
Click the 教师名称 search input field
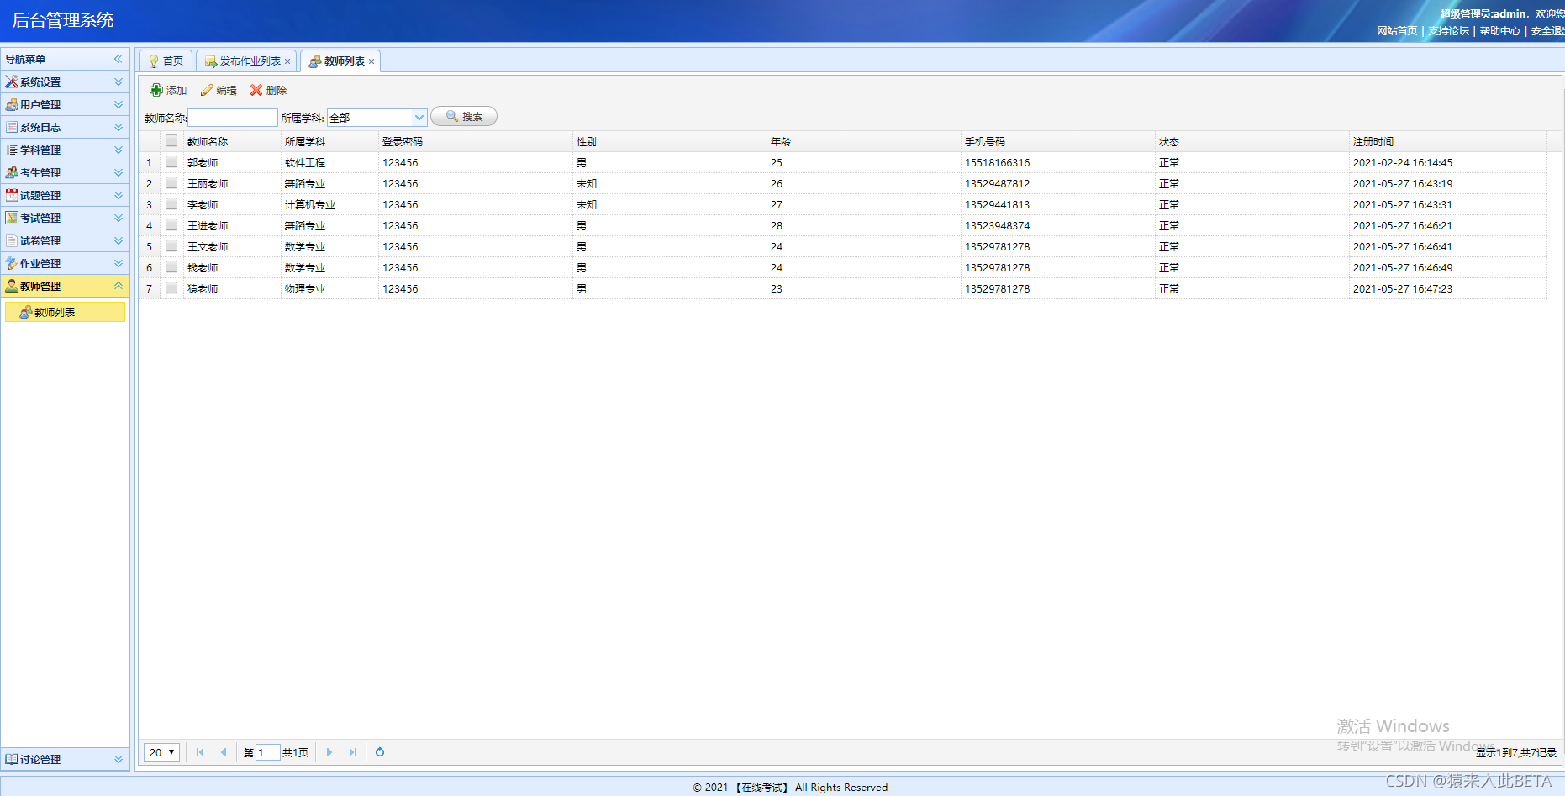(233, 118)
